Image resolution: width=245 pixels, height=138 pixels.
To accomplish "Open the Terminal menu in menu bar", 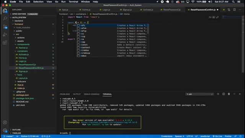I will click(73, 2).
